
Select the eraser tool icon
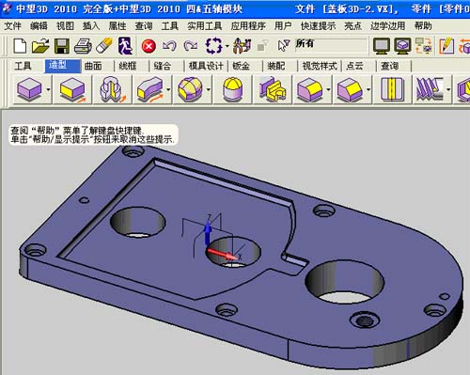point(104,46)
